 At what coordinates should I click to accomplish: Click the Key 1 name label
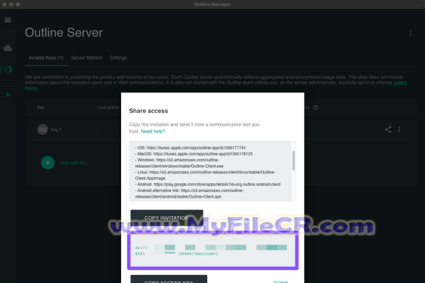click(x=56, y=130)
